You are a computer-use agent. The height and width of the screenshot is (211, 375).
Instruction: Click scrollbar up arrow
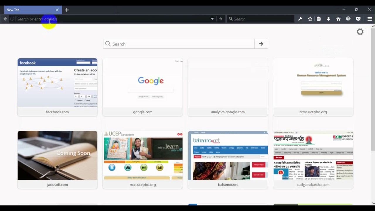373,26
